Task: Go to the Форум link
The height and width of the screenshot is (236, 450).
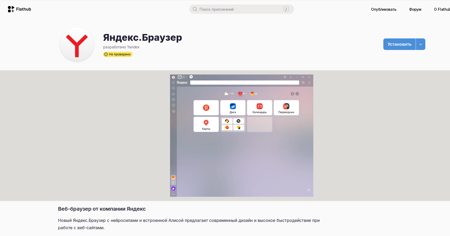Action: coord(415,9)
